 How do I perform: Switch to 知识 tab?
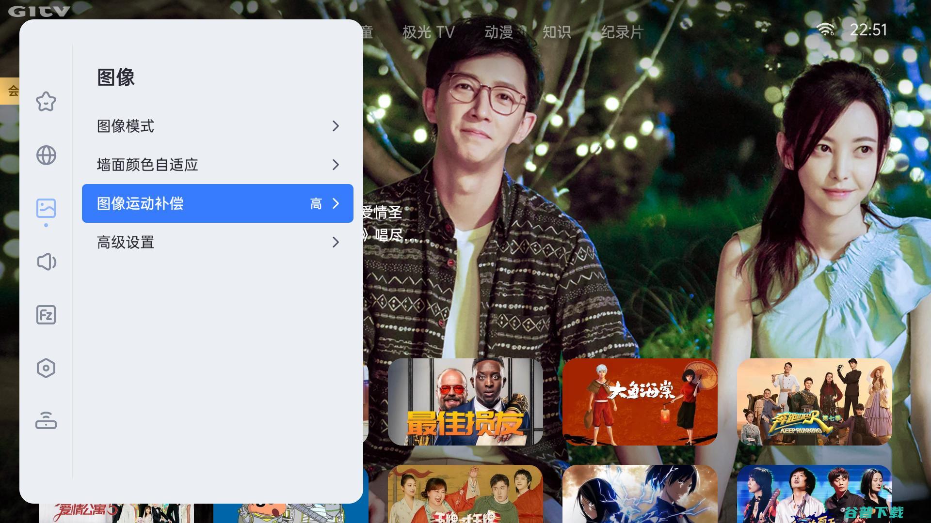pyautogui.click(x=557, y=32)
